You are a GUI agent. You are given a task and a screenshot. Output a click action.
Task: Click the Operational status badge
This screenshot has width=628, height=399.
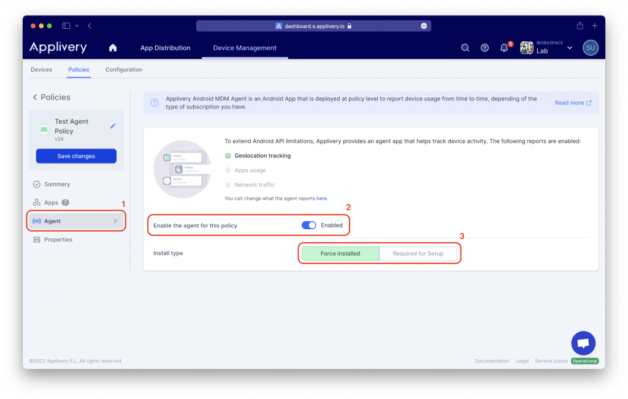click(584, 361)
